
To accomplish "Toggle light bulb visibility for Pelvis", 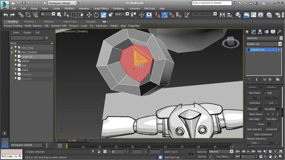I will coord(16,70).
